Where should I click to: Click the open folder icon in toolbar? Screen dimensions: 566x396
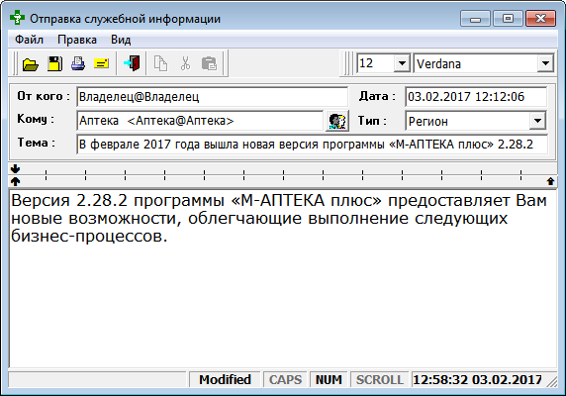click(31, 64)
